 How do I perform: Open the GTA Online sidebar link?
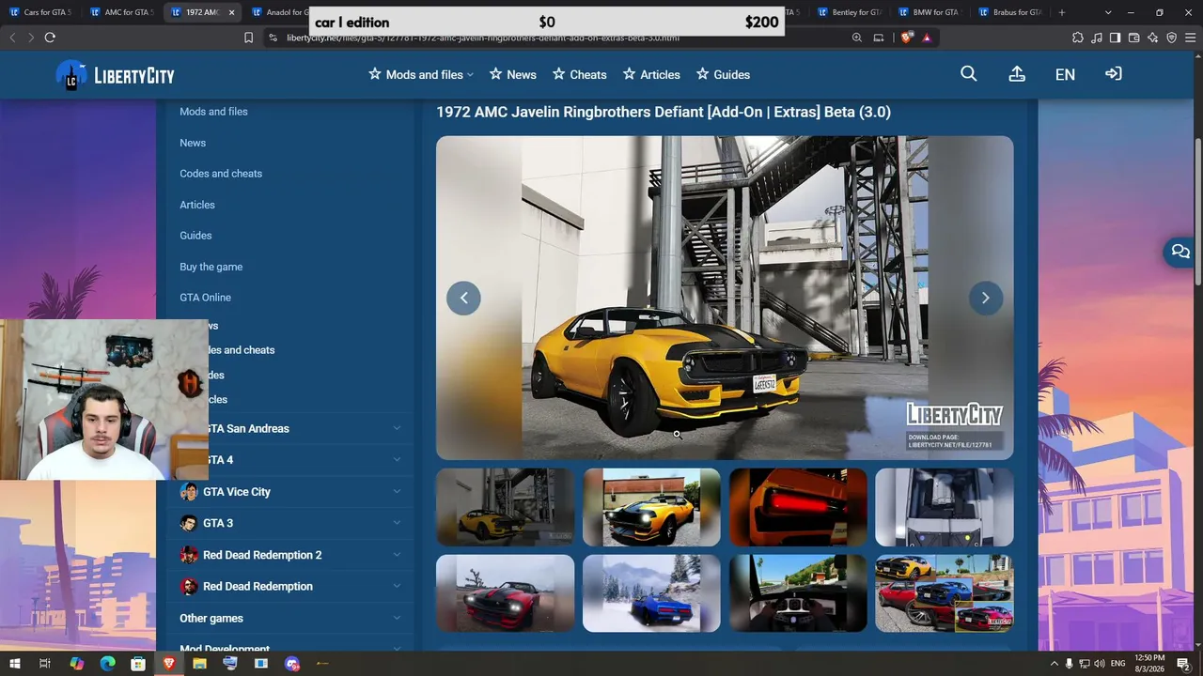coord(205,298)
